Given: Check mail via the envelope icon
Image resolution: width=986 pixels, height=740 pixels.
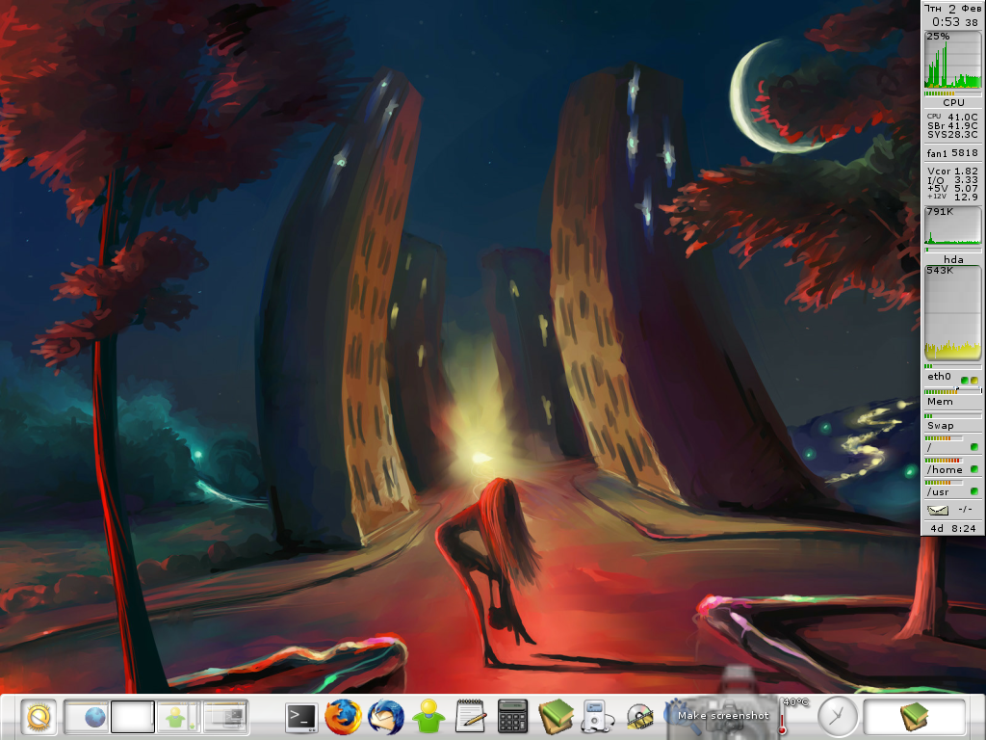Looking at the screenshot, I should click(938, 510).
